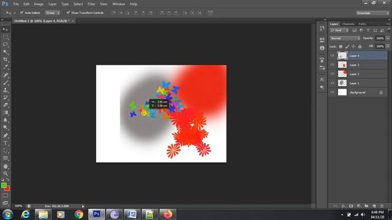
Task: Switch to the Channels tab
Action: click(349, 24)
